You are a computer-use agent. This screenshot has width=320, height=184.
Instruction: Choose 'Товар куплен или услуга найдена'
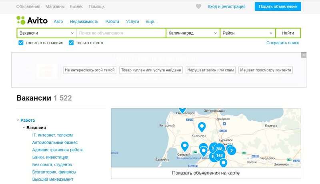pos(151,70)
